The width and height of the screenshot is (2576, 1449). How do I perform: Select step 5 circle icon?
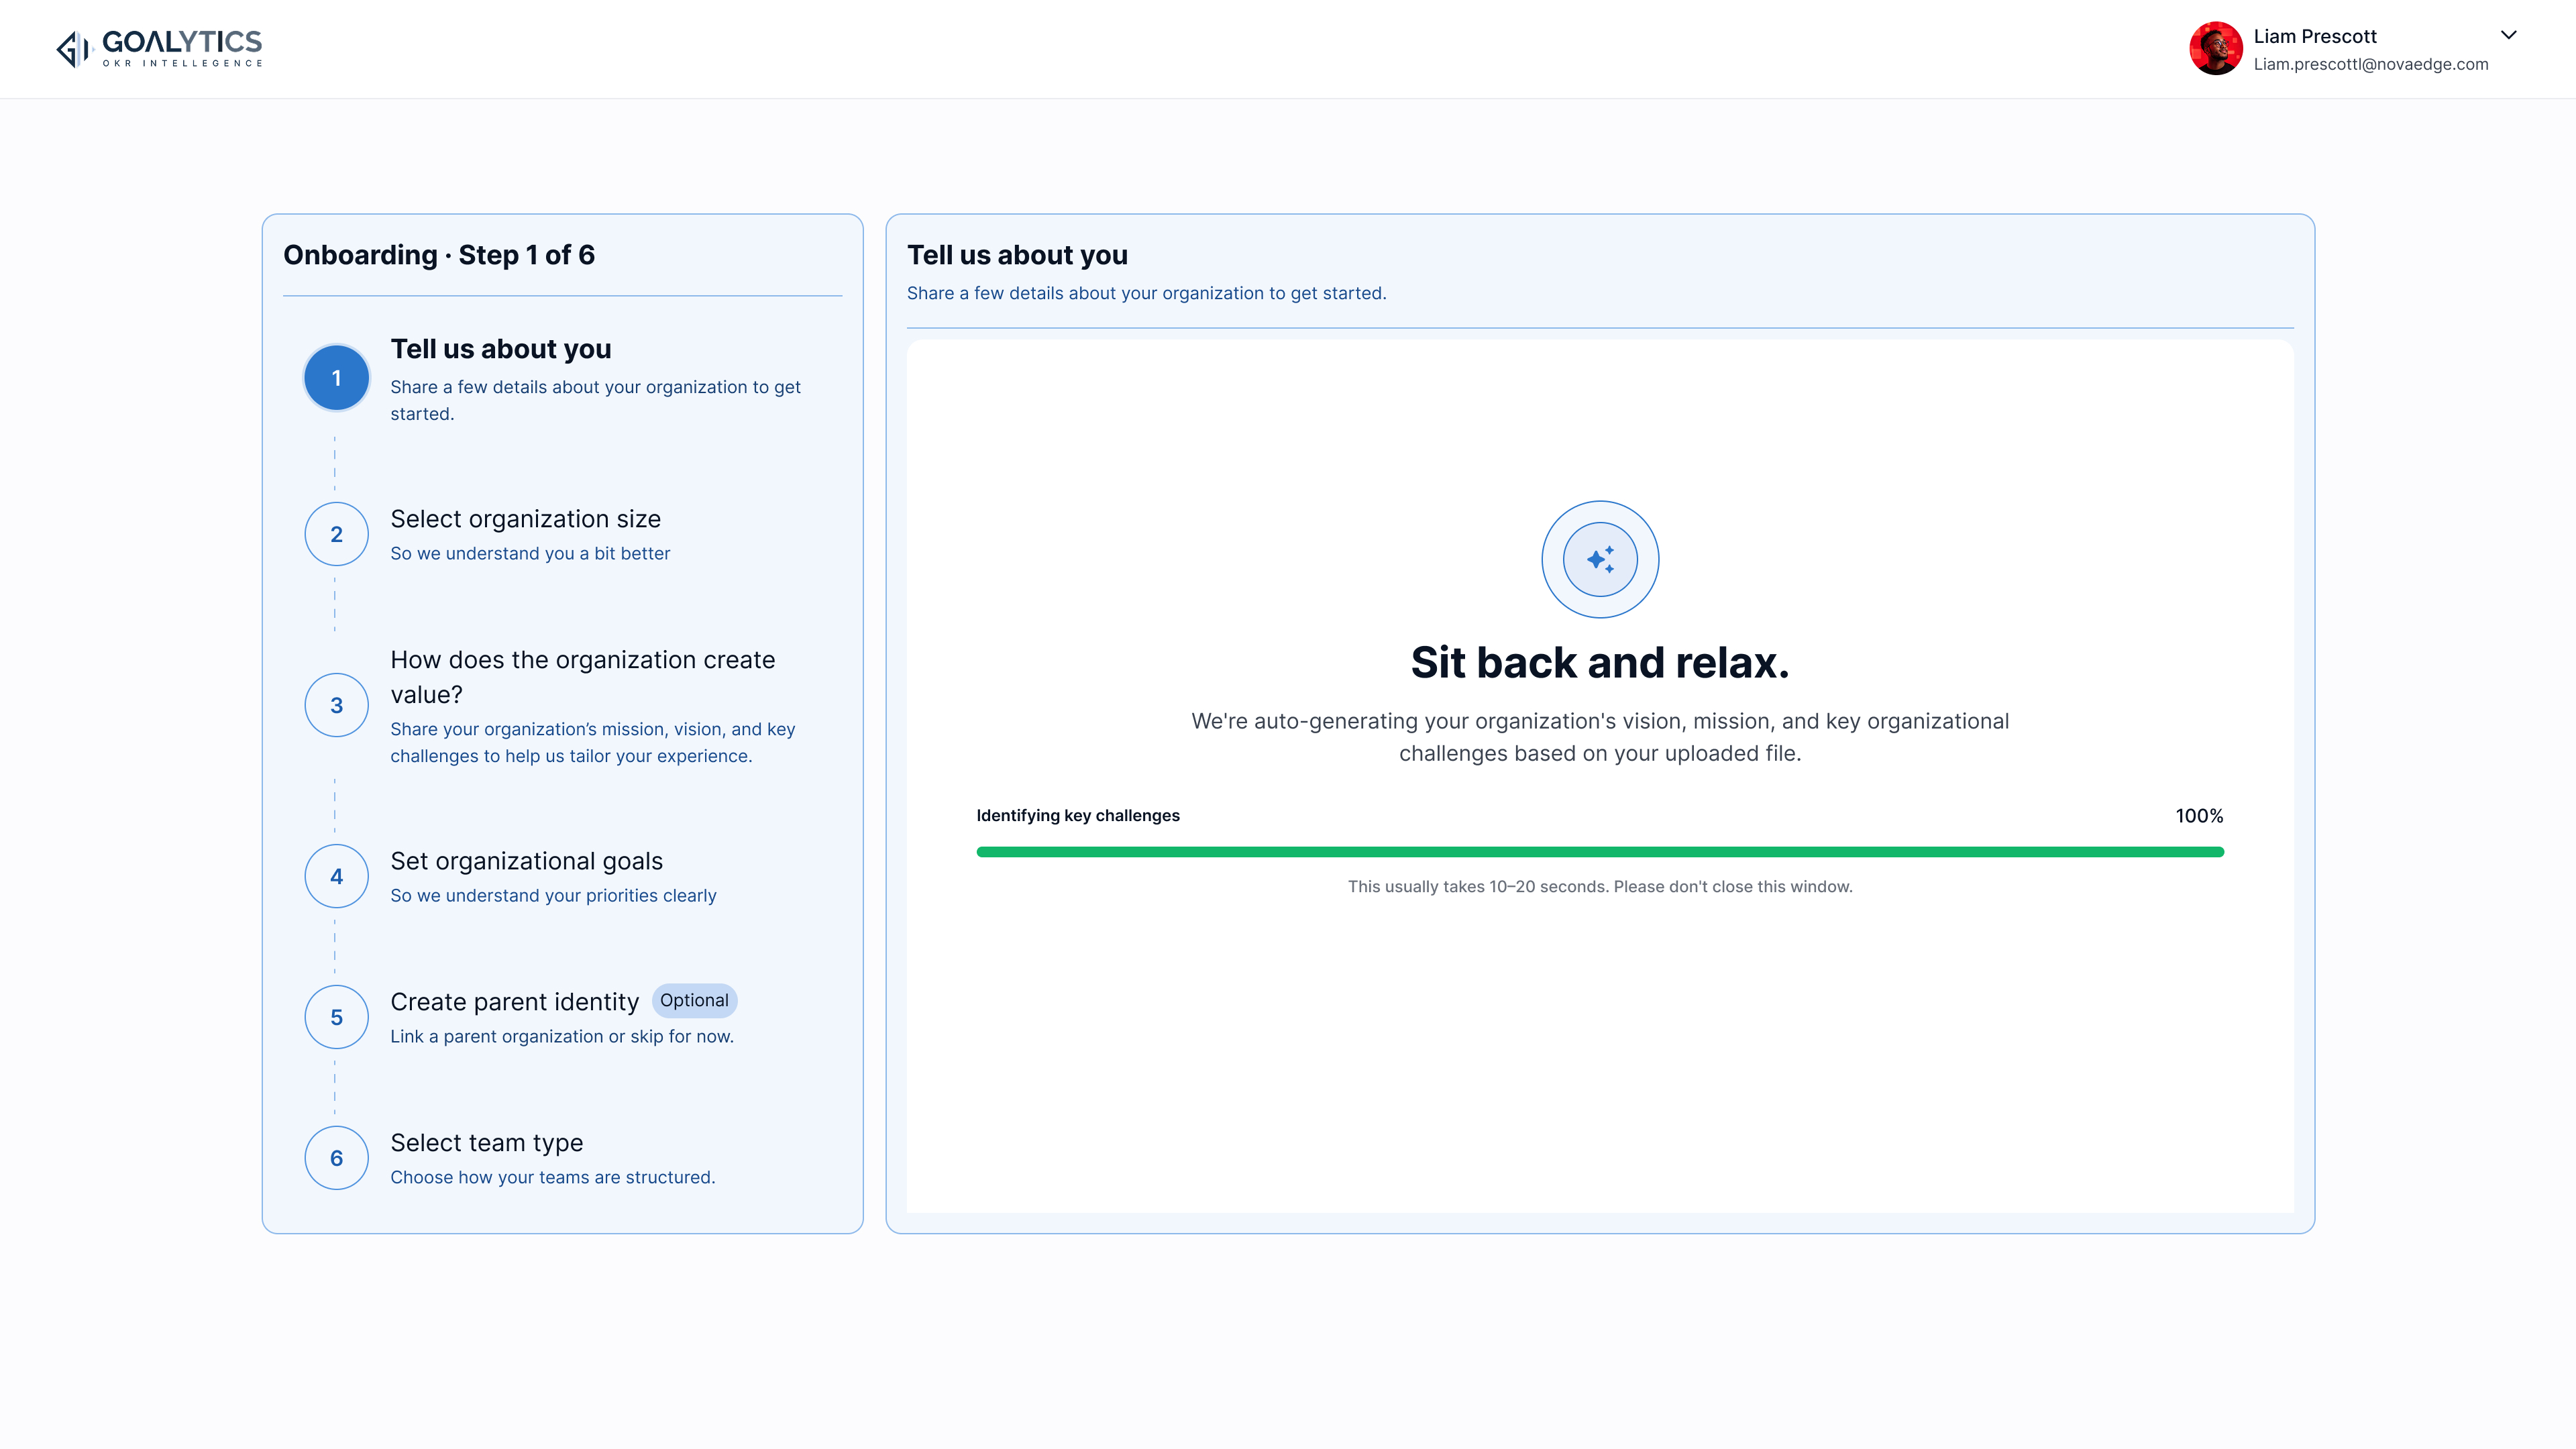point(336,1017)
